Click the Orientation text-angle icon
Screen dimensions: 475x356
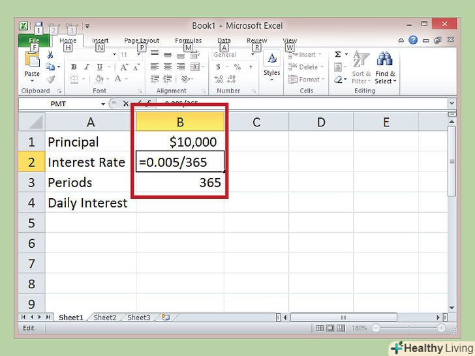(185, 79)
